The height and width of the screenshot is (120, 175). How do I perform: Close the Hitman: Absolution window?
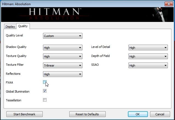point(169,4)
